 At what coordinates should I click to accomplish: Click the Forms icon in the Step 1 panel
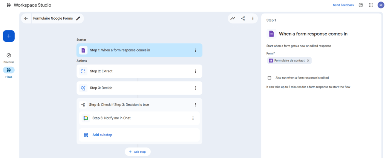pyautogui.click(x=271, y=34)
